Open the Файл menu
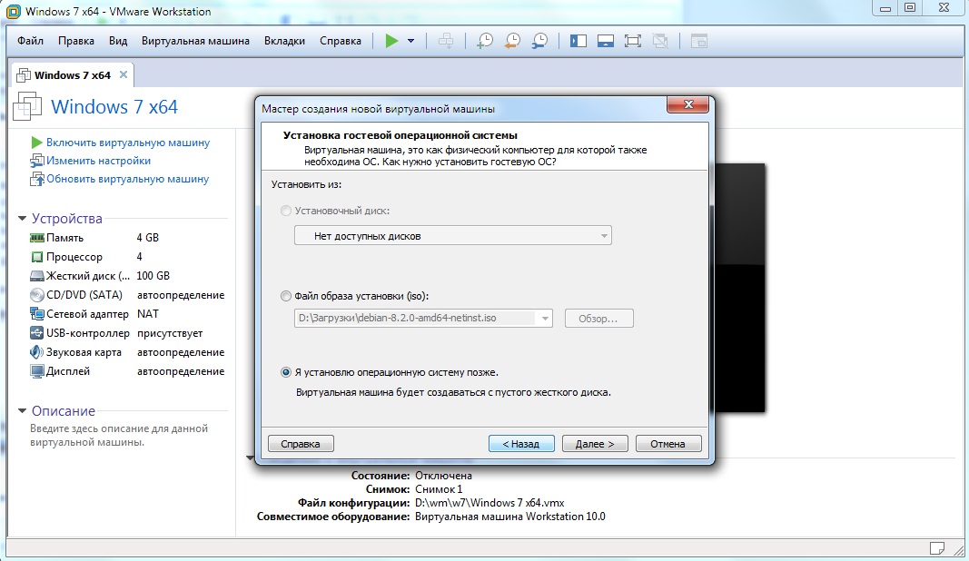 click(x=30, y=41)
